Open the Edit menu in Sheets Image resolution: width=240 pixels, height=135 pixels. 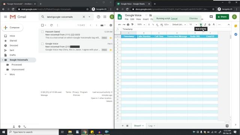132,19
